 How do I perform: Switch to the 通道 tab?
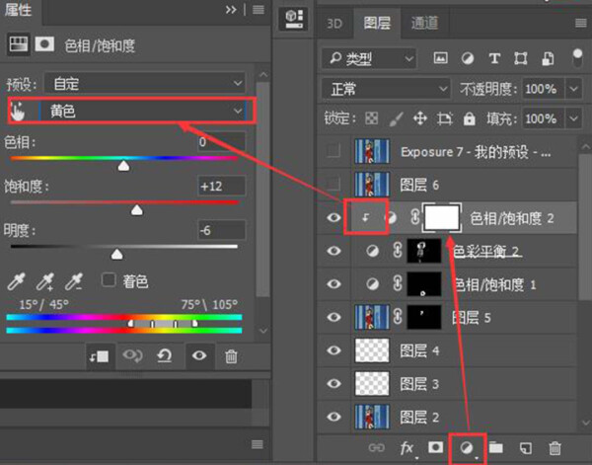coord(424,23)
